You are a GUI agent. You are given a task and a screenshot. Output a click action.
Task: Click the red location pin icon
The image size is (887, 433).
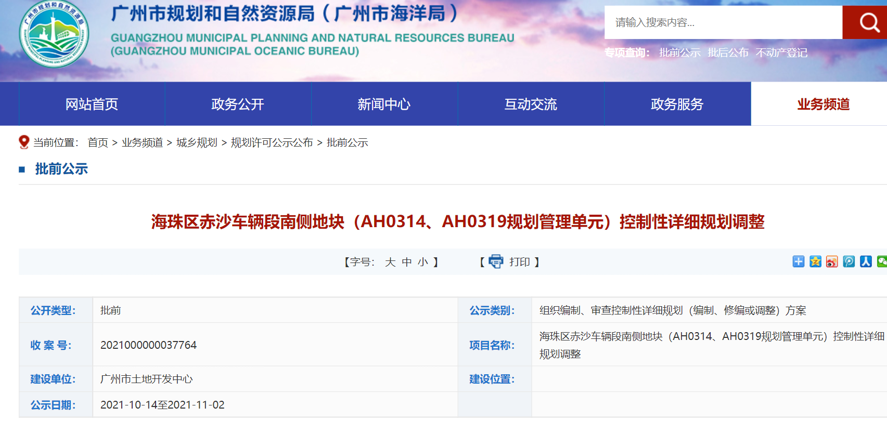(24, 142)
